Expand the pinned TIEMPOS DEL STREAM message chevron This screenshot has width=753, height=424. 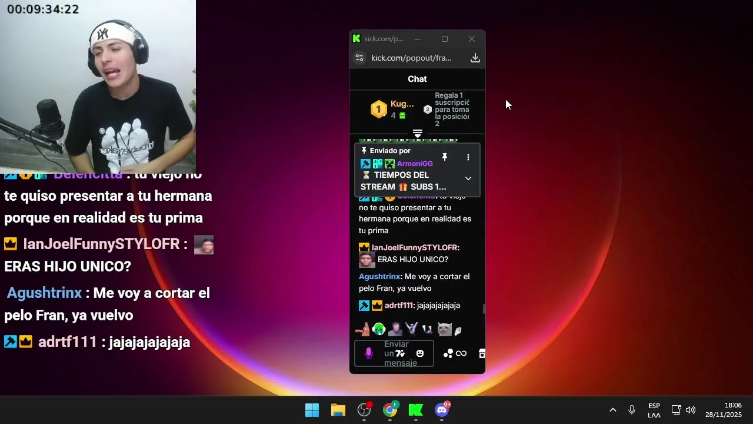point(468,178)
